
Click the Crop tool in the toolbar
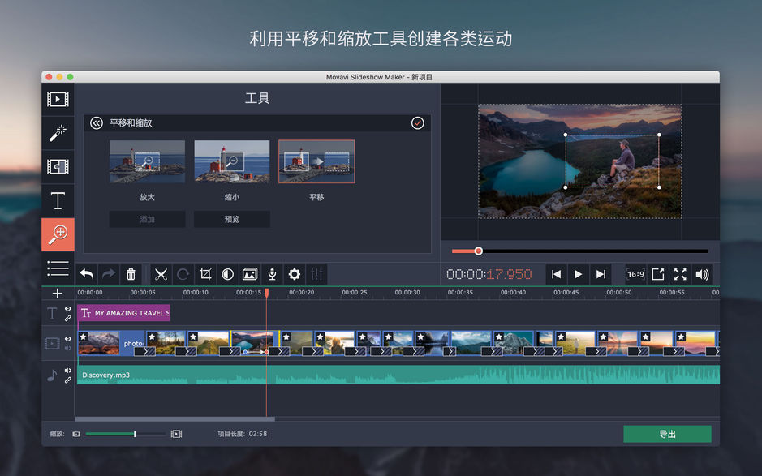click(207, 275)
